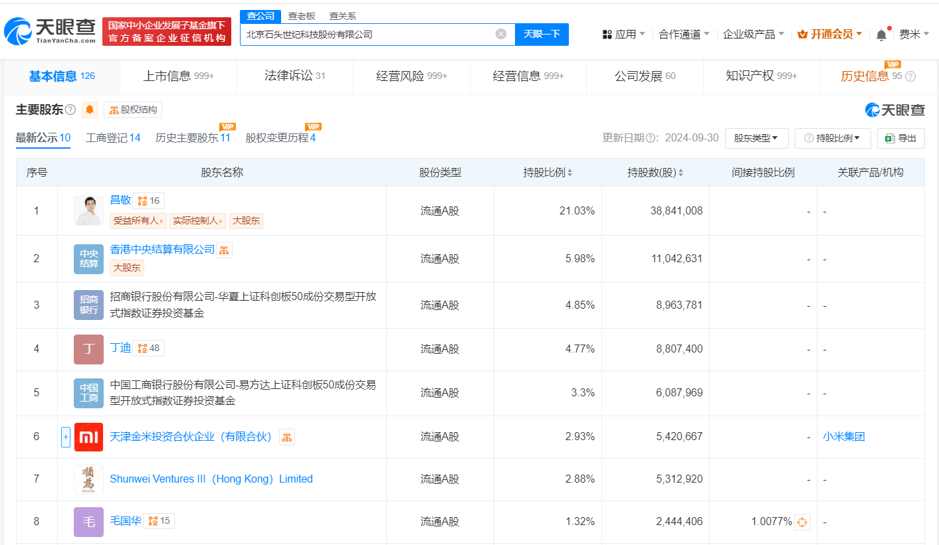This screenshot has width=939, height=545.
Task: Click the 招商银行 logo tile
Action: click(88, 305)
